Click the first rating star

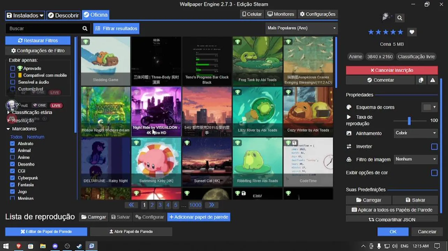(371, 32)
